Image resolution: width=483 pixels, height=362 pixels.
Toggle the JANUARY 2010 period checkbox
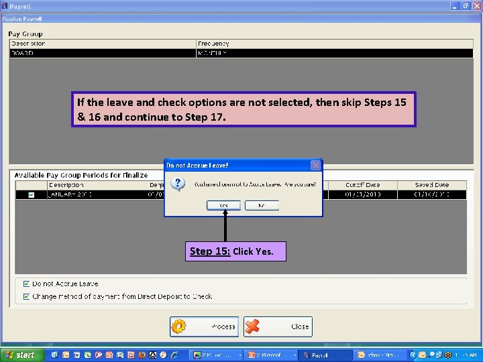pyautogui.click(x=31, y=195)
